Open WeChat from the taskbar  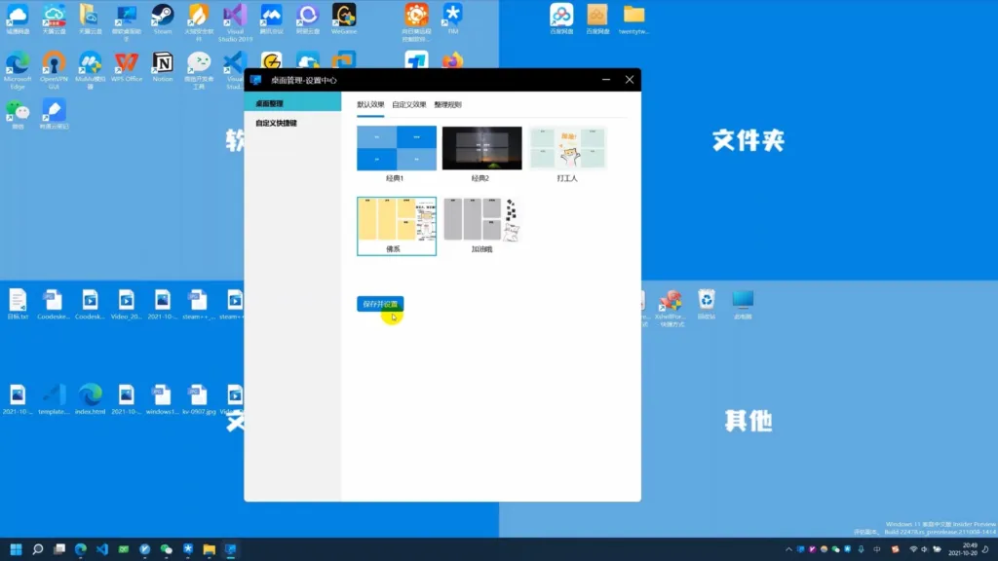point(166,549)
